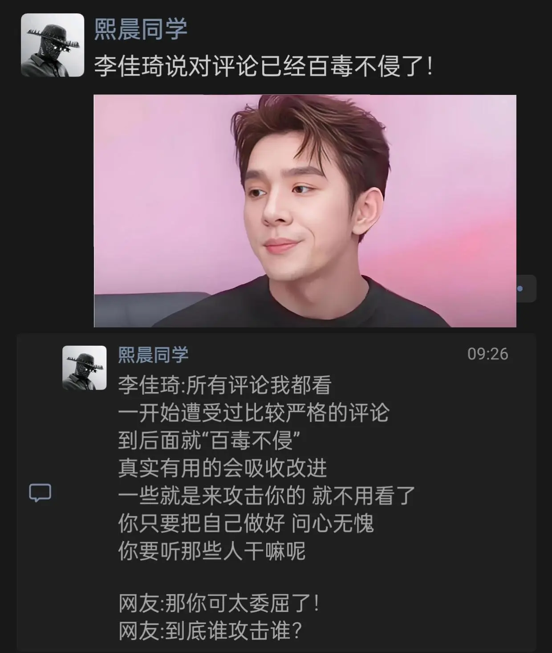Select the line 到后面就"百毒不侵"

[208, 441]
